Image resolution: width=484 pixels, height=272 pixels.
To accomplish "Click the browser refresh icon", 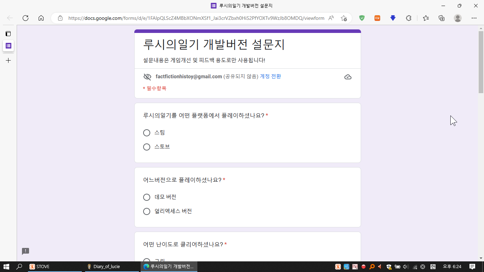I will tap(26, 18).
